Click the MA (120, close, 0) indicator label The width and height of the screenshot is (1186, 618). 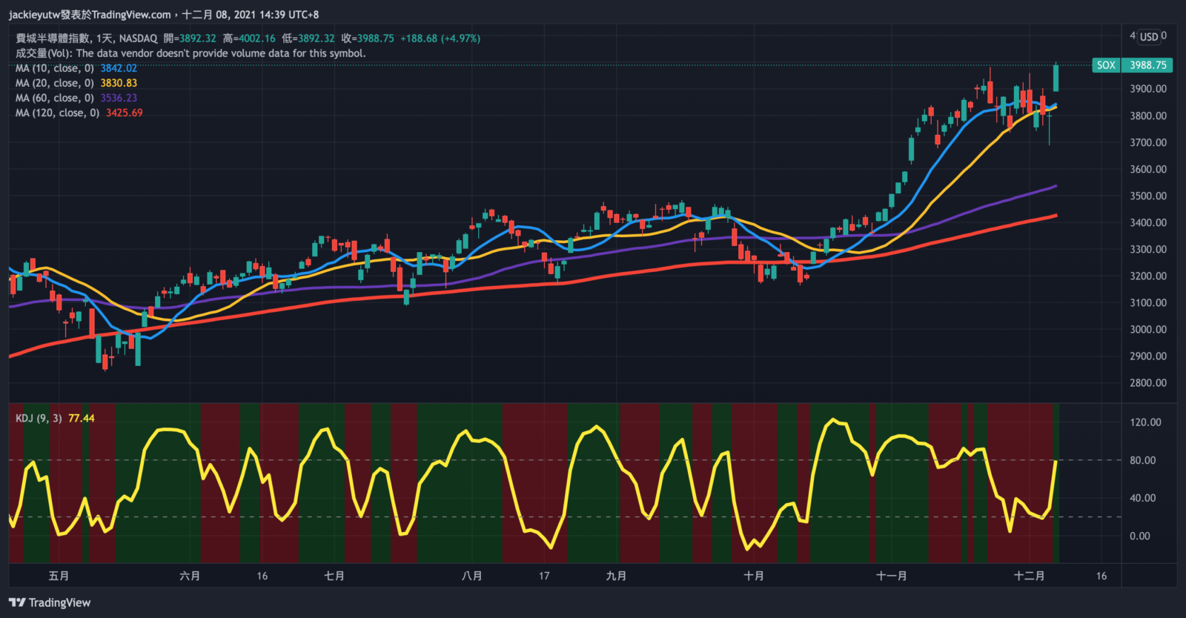[57, 113]
